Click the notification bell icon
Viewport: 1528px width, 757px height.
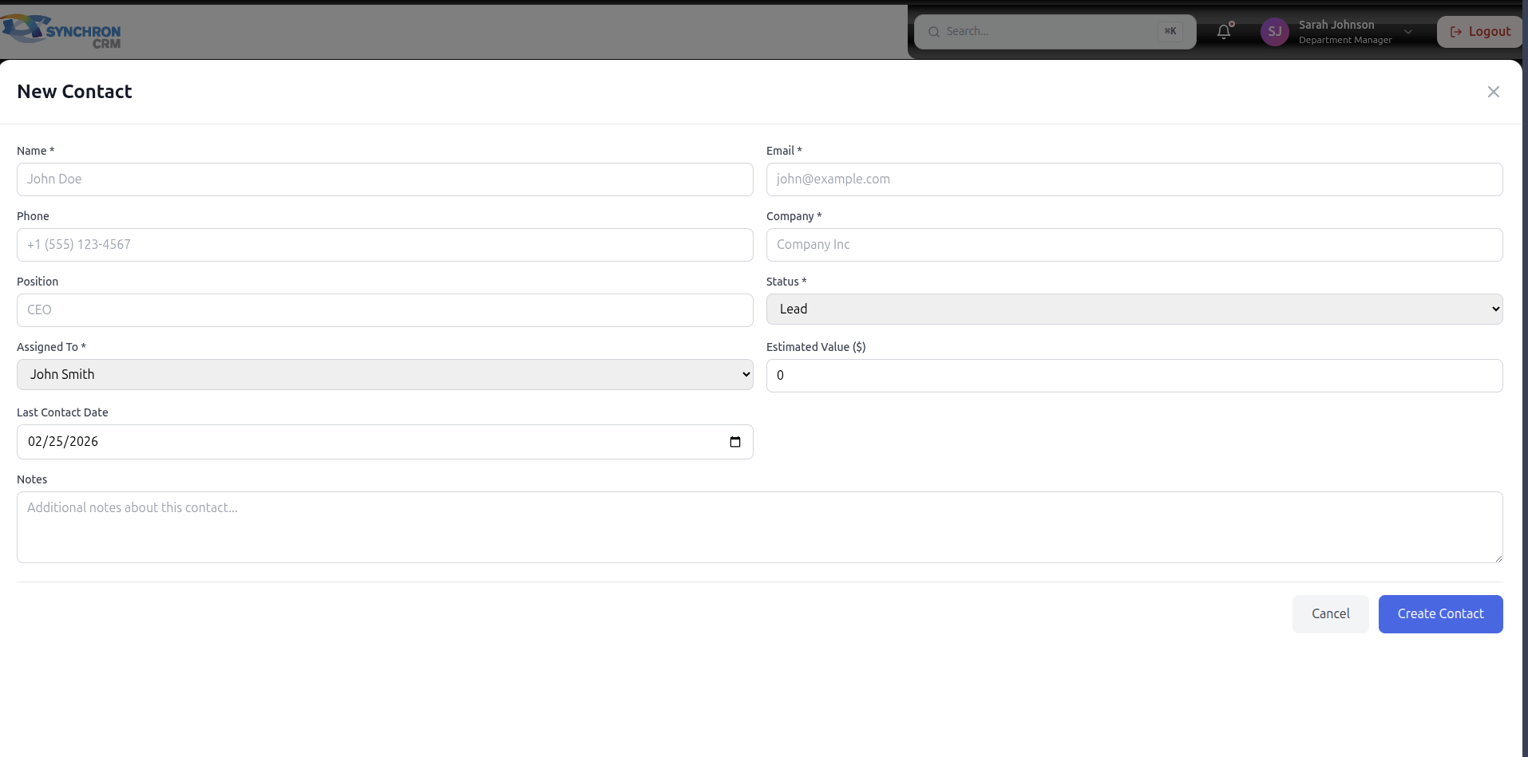[x=1223, y=32]
